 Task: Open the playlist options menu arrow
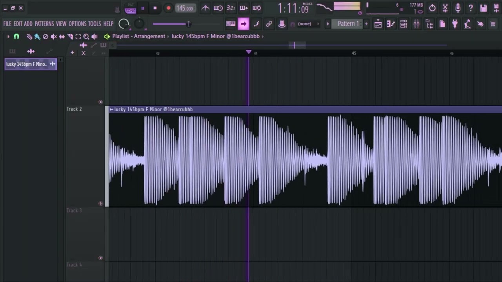[8, 36]
